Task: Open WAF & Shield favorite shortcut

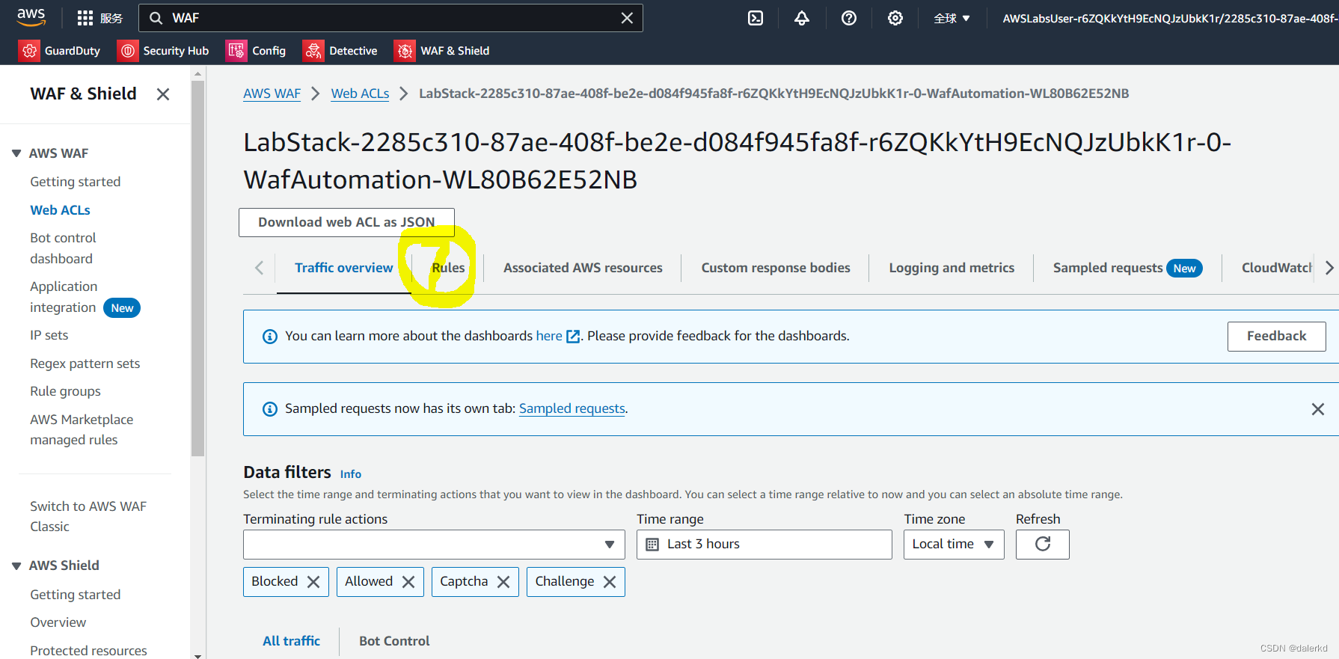Action: tap(442, 51)
